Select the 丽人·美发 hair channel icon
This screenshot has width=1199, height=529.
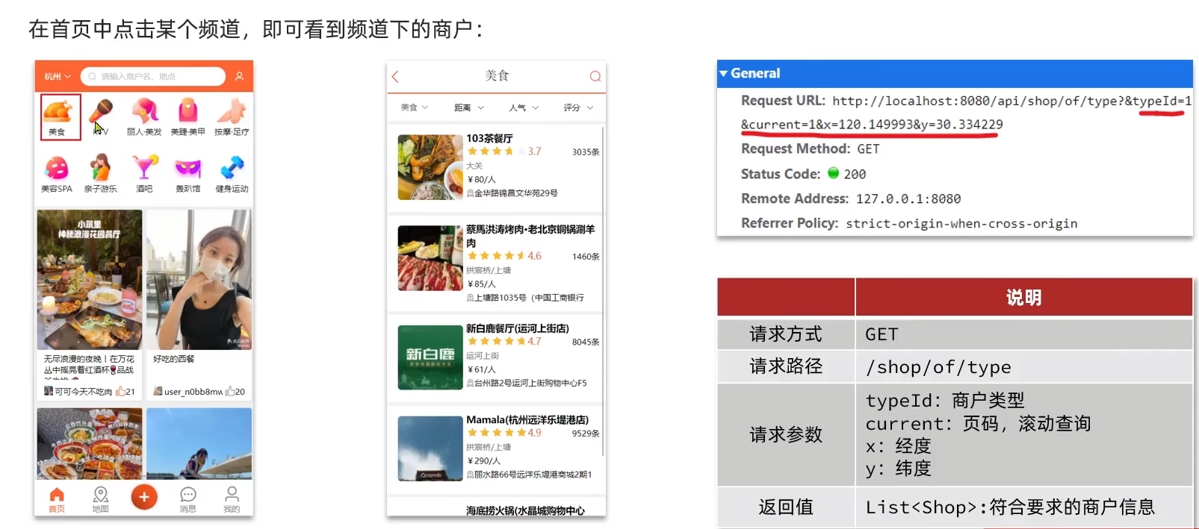click(144, 112)
